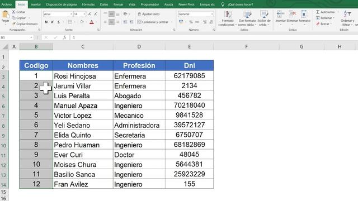
Task: Click Combinar y centrar
Action: (153, 22)
